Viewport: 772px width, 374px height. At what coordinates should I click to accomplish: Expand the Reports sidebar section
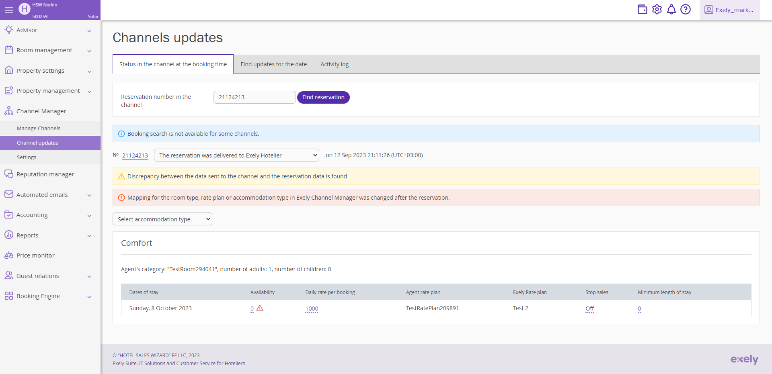27,235
